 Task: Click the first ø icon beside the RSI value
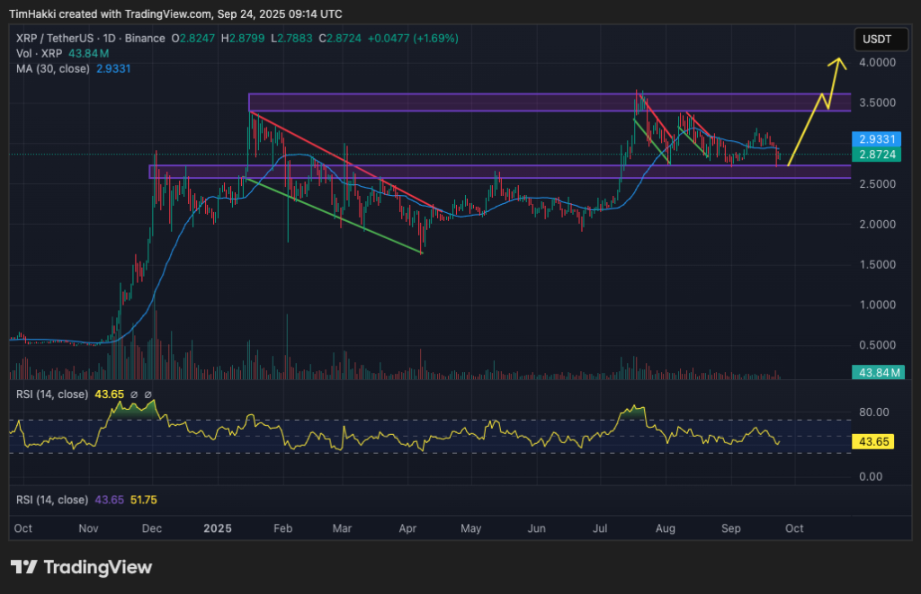pyautogui.click(x=133, y=395)
